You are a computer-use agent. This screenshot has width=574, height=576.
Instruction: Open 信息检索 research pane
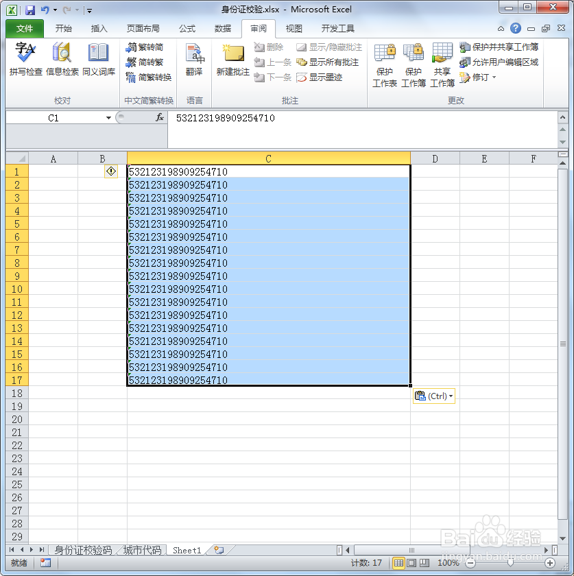click(62, 59)
